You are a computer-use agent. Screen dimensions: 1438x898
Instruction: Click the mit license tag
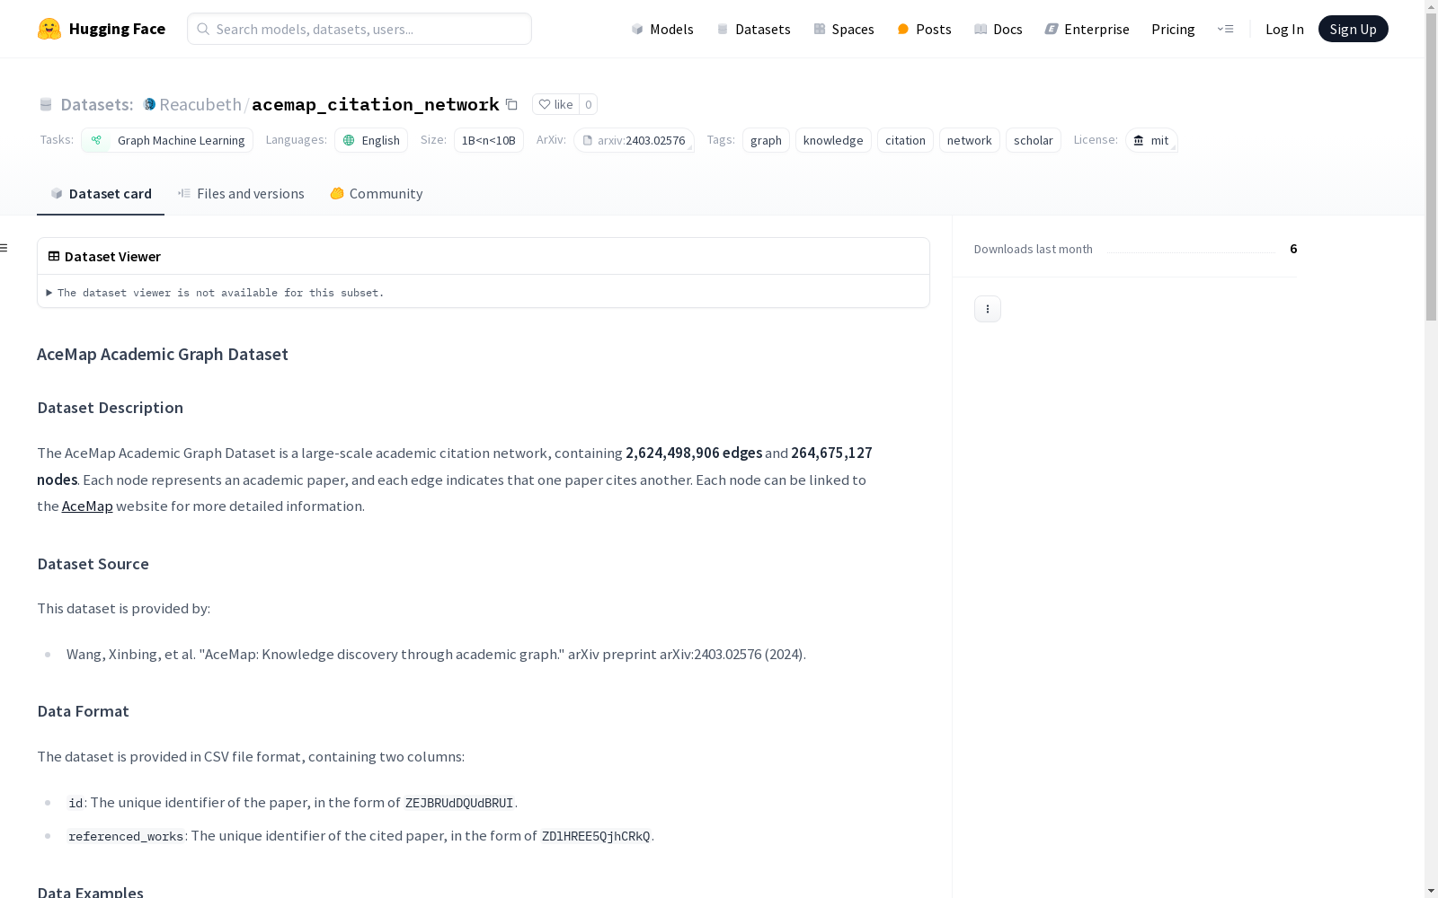[x=1151, y=140]
